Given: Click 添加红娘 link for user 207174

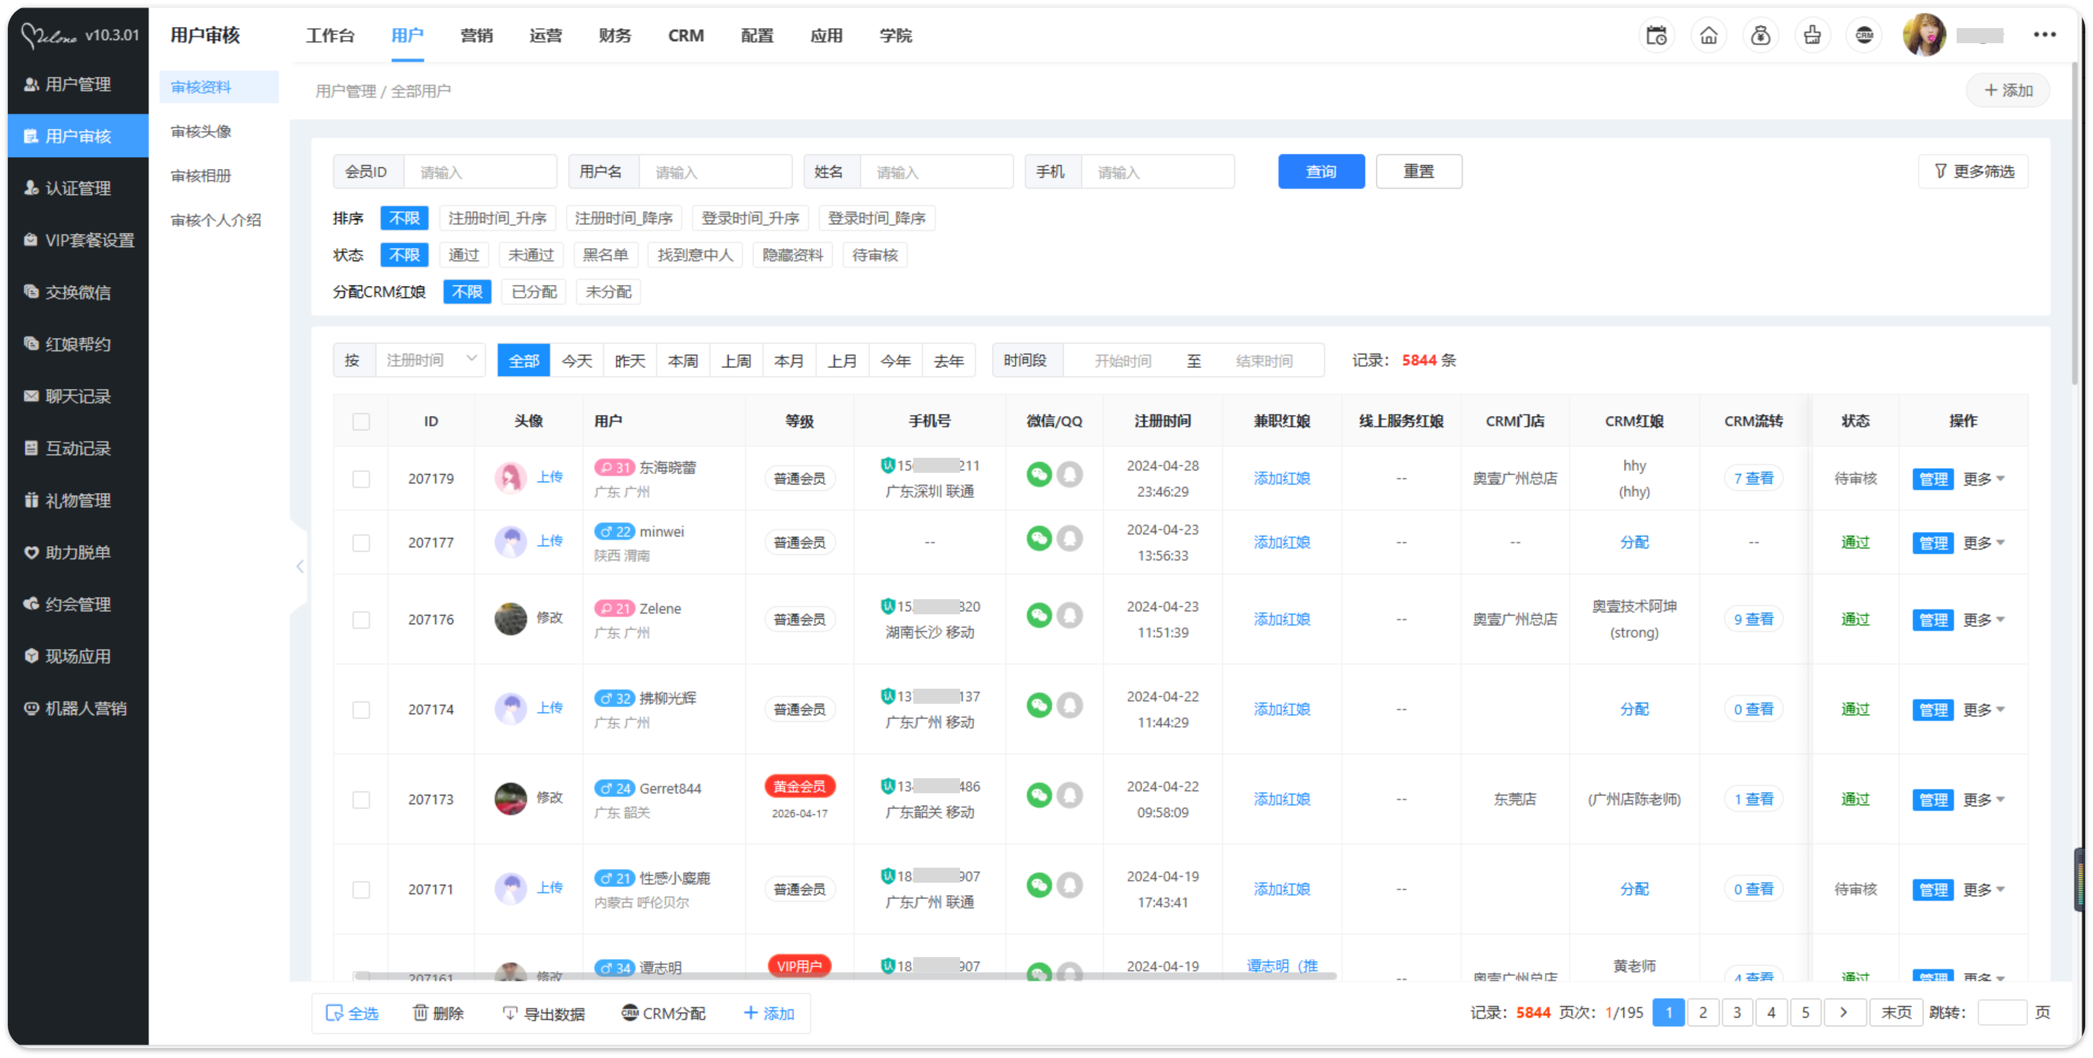Looking at the screenshot, I should click(x=1281, y=709).
